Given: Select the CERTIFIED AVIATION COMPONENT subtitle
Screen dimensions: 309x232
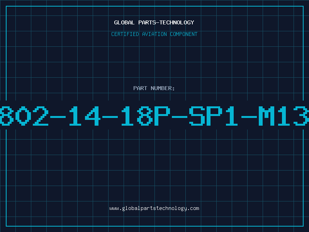Looking at the screenshot, I should coord(154,34).
